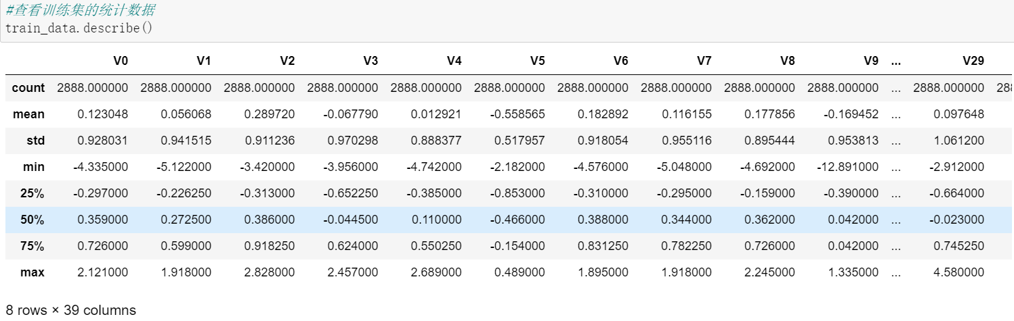
Task: Click the '8 rows × 39 columns' summary
Action: click(x=71, y=310)
